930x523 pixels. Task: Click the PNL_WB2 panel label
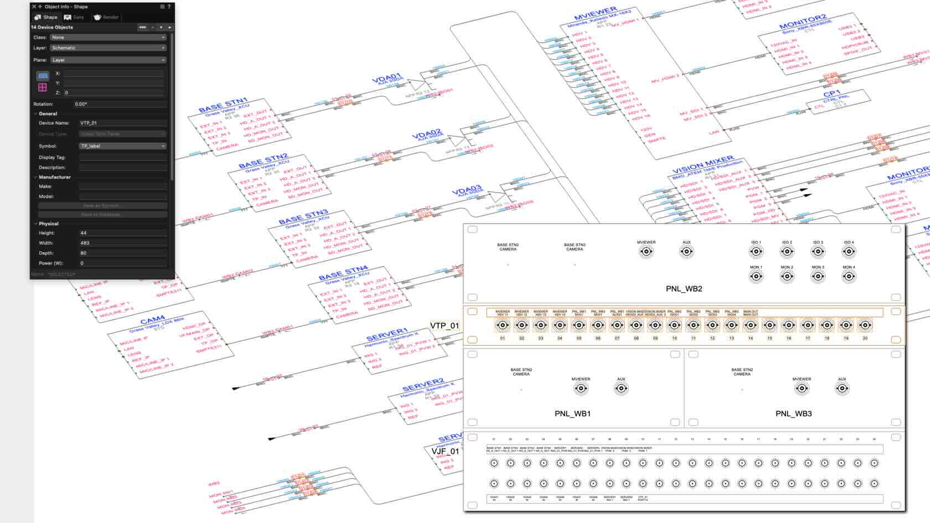(x=684, y=289)
